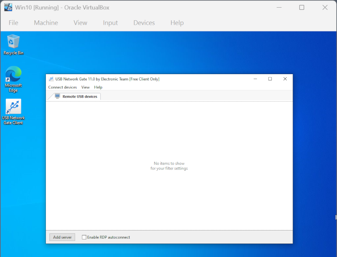
Task: Open the VirtualBox Machine menu
Action: click(46, 23)
